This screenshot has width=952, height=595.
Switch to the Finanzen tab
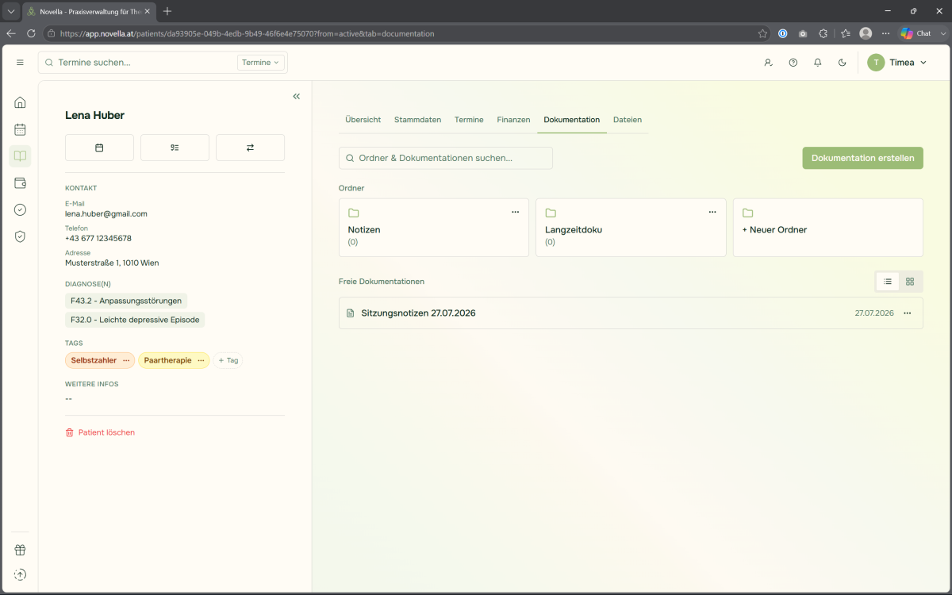pos(513,120)
